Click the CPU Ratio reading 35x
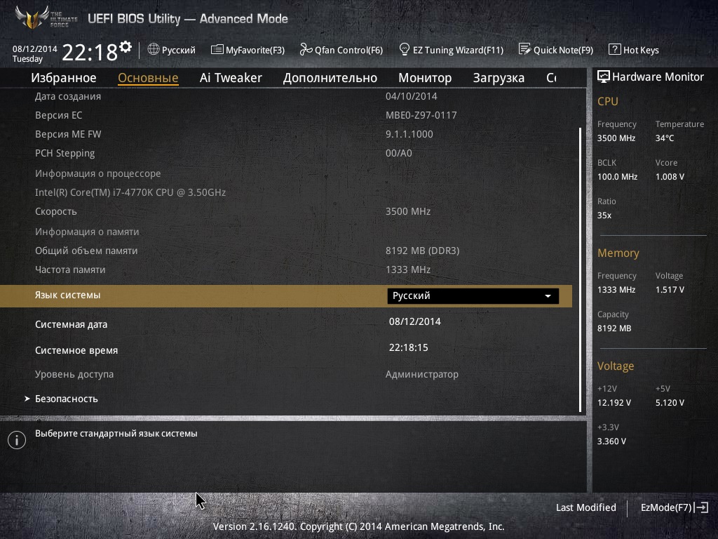 pyautogui.click(x=604, y=215)
